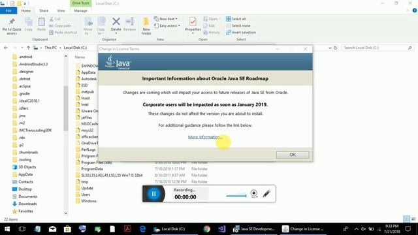Go back using the Explorer back arrow

click(6, 48)
